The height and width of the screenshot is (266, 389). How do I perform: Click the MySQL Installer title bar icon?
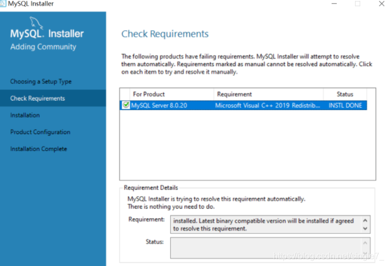(x=3, y=3)
